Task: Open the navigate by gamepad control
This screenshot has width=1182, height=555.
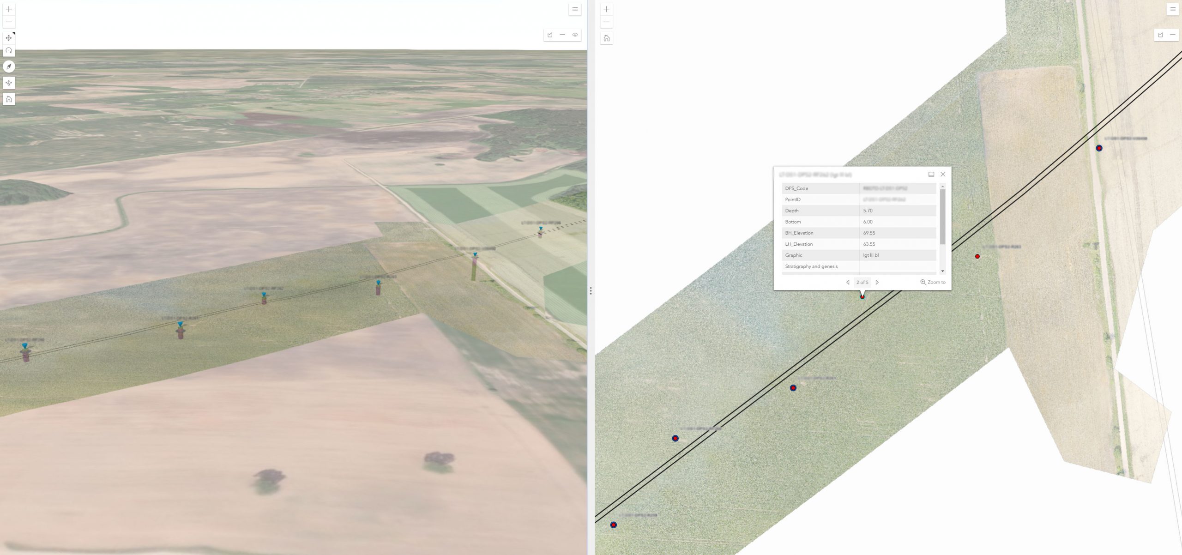Action: click(9, 83)
